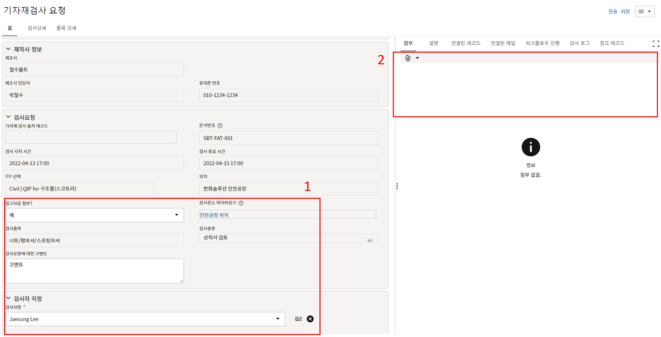Open the 참고자료 첨부 dropdown
This screenshot has width=661, height=337.
[x=177, y=215]
